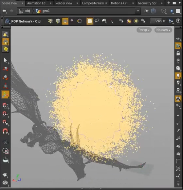Toggle the highlighted headlight bulb icon
The height and width of the screenshot is (190, 183).
pos(178,75)
